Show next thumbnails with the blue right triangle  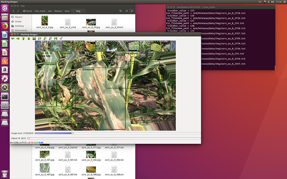[173, 46]
